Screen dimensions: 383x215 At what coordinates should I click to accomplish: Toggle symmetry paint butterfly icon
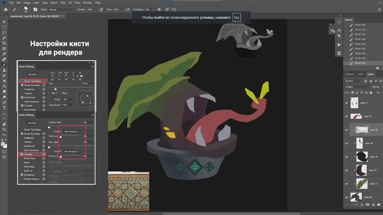click(174, 10)
